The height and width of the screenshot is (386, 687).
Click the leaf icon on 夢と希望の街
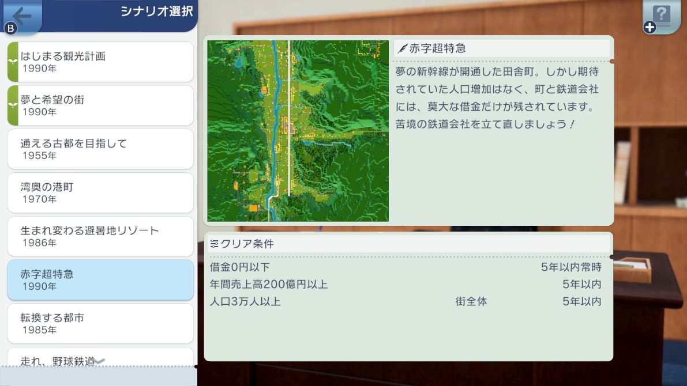tap(13, 105)
